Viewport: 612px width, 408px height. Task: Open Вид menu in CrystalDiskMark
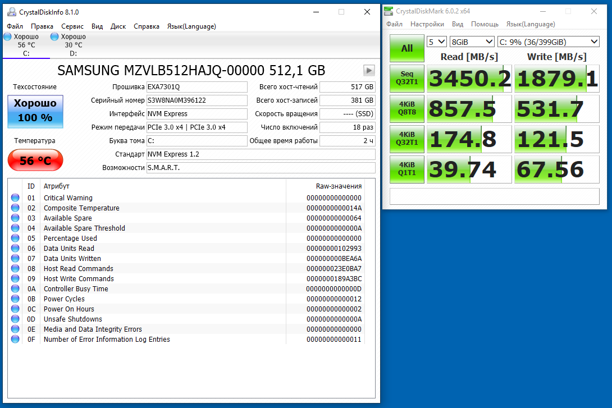(x=458, y=24)
